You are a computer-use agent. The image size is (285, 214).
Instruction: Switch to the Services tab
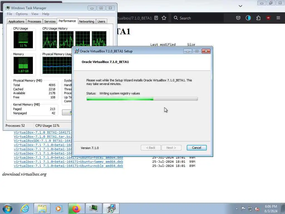(x=50, y=21)
